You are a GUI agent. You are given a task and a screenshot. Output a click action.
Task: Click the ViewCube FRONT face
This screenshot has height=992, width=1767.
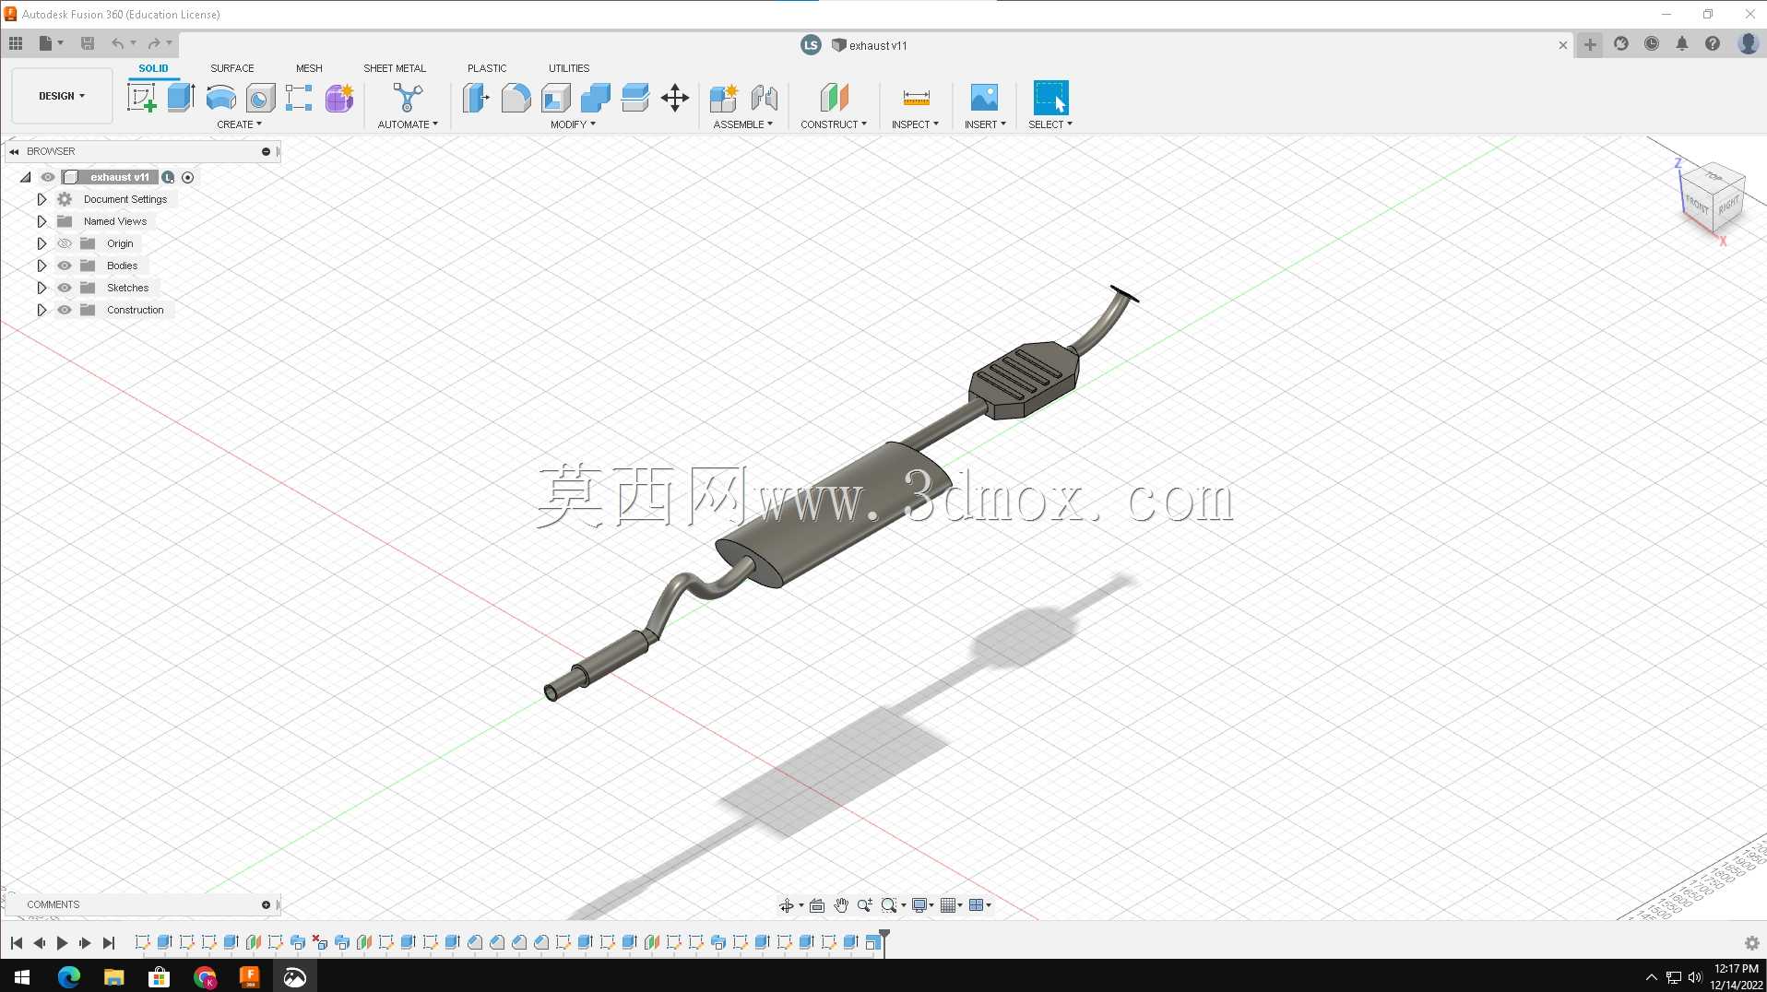click(x=1697, y=205)
